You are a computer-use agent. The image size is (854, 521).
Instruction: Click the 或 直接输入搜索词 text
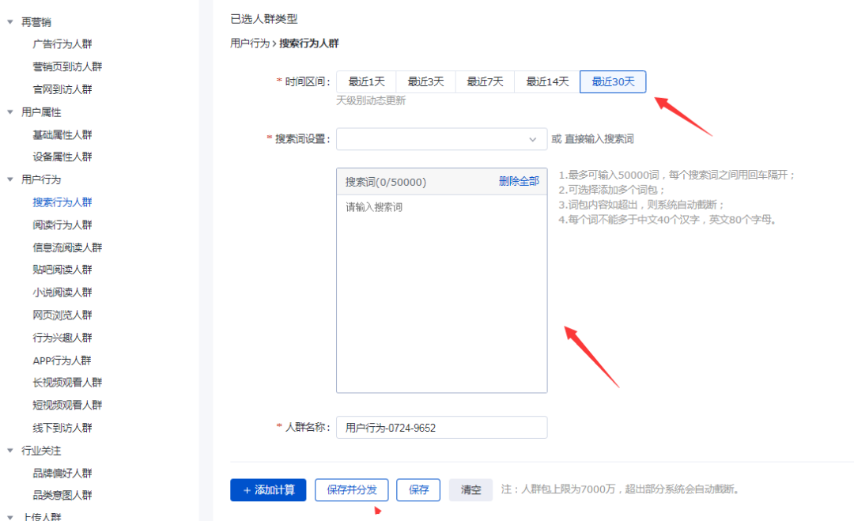click(x=592, y=139)
